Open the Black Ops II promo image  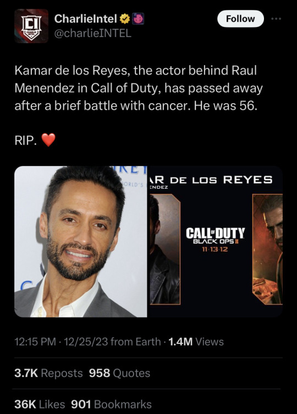[x=216, y=241]
